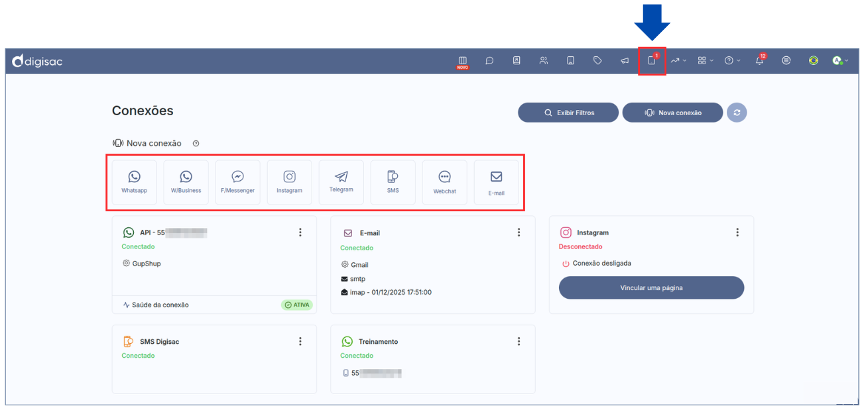Click the Brazil flag language selector
The image size is (864, 410).
coord(813,60)
